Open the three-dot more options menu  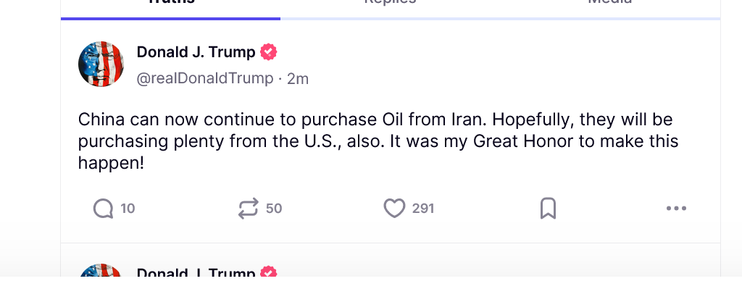(676, 208)
